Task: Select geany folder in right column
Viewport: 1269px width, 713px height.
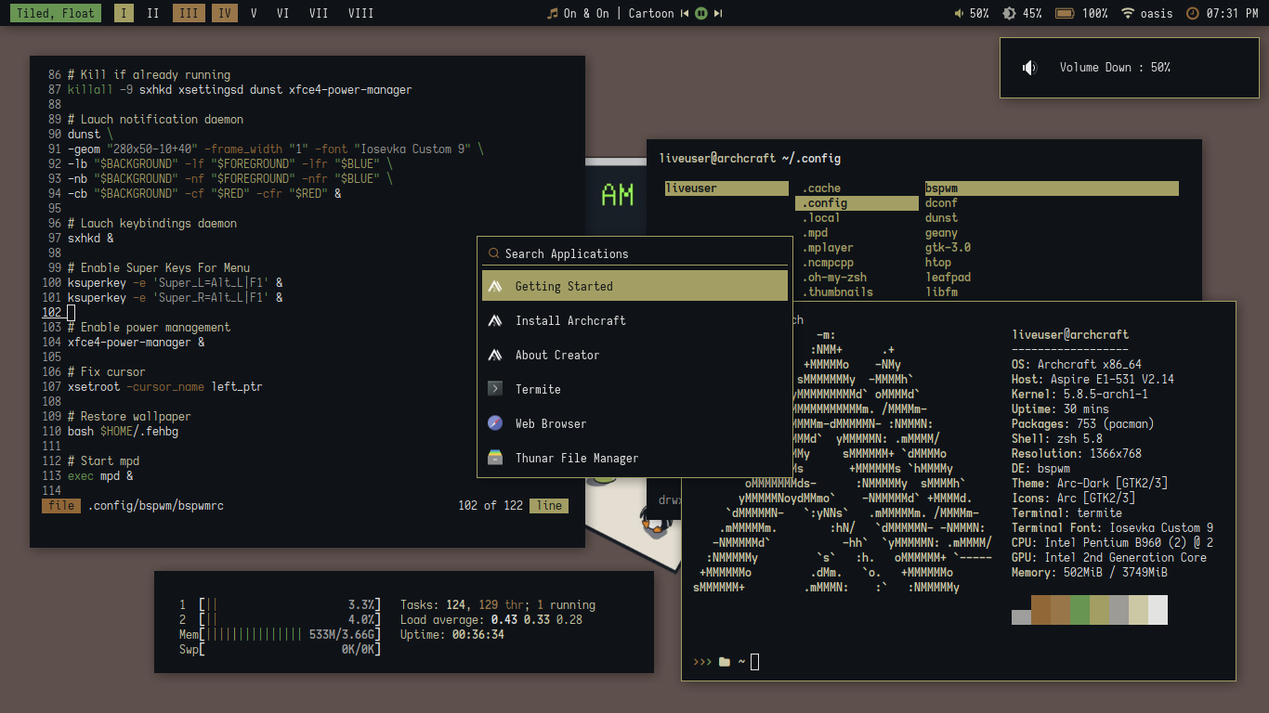Action: click(x=941, y=233)
